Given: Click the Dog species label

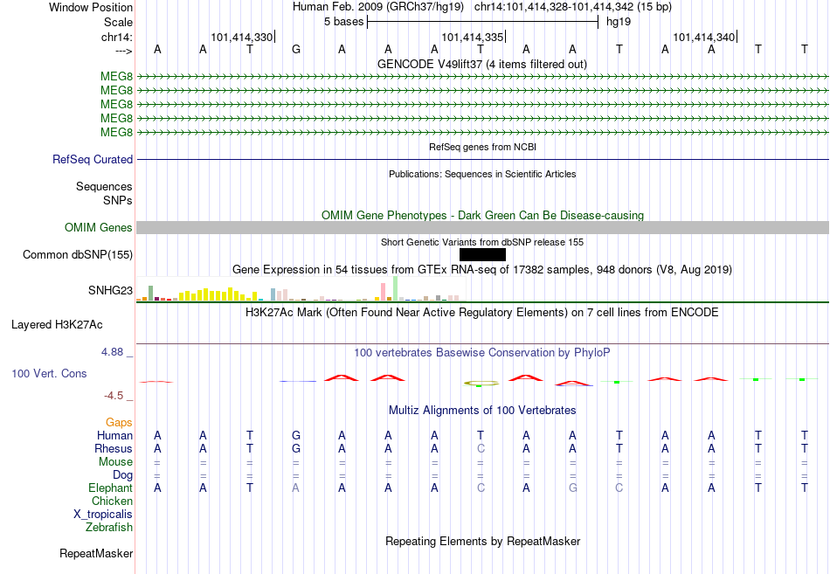Looking at the screenshot, I should tap(122, 475).
